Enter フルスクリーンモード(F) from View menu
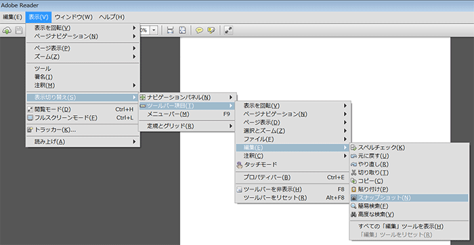 pos(83,118)
